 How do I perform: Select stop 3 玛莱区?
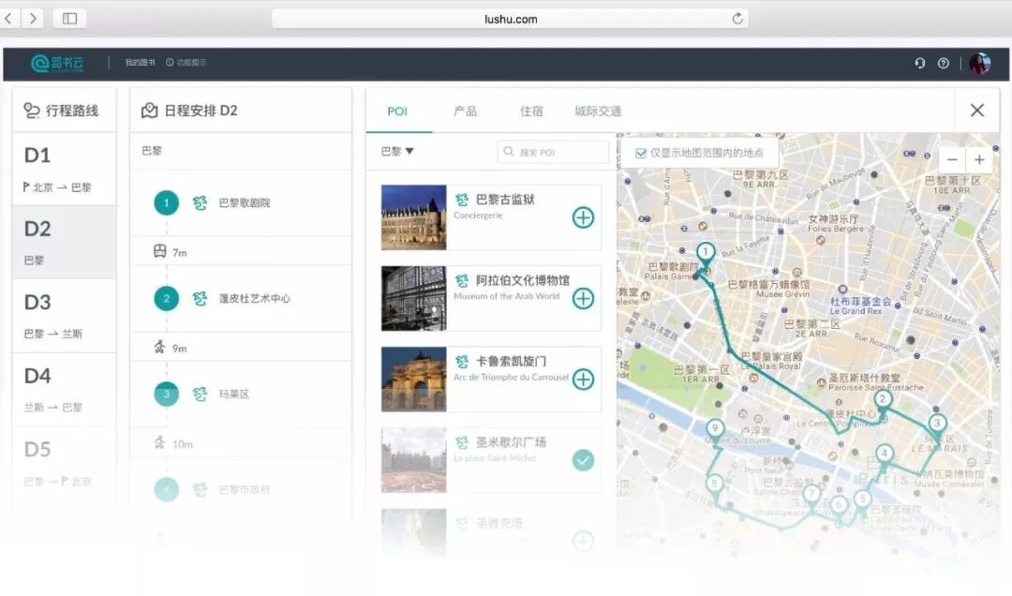point(241,394)
